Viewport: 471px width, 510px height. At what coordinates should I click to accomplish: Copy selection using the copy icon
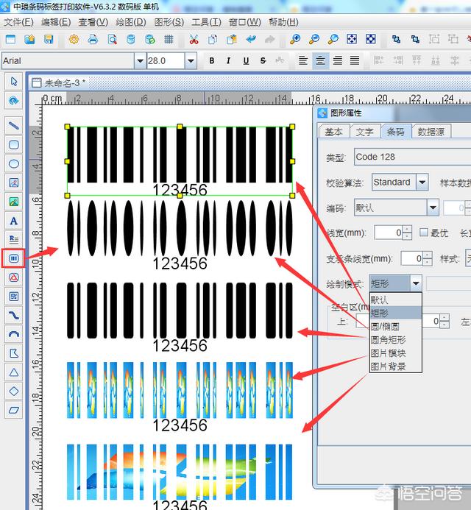[x=213, y=39]
